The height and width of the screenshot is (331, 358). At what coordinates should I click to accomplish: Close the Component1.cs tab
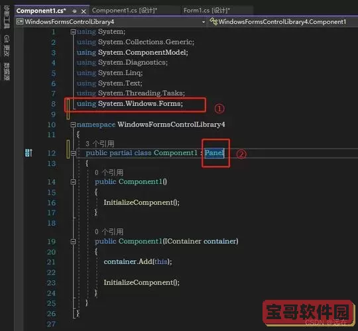click(84, 11)
